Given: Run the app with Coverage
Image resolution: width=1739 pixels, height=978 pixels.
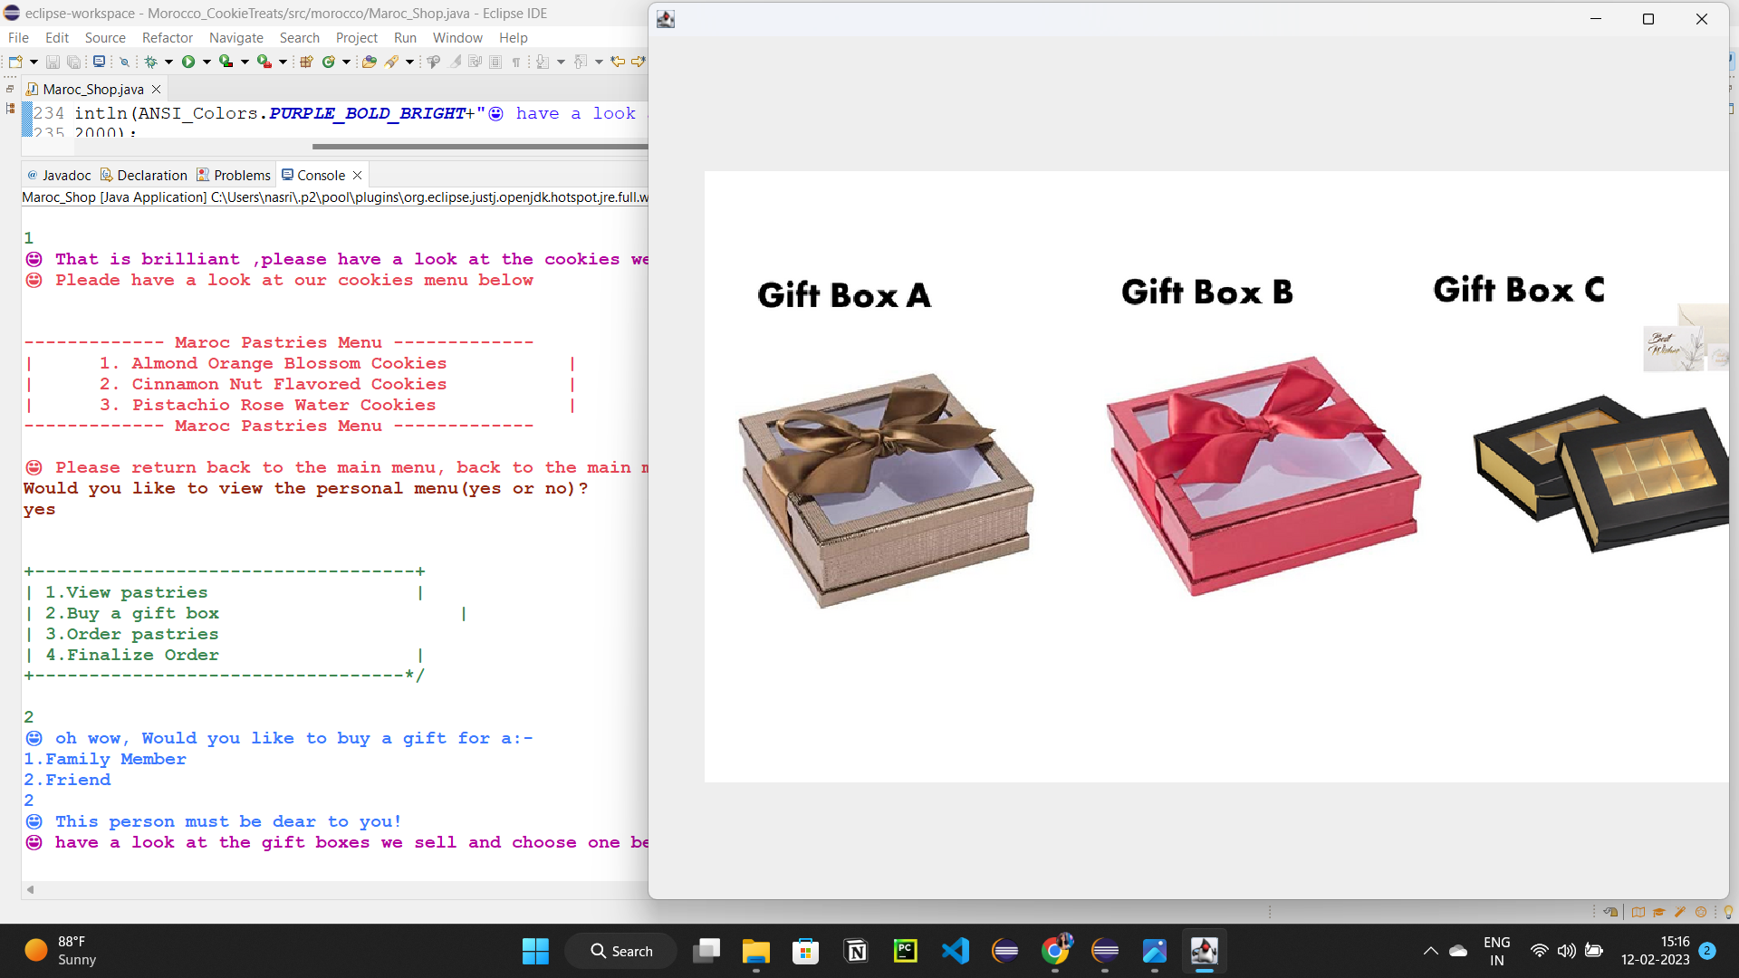Looking at the screenshot, I should [x=226, y=62].
